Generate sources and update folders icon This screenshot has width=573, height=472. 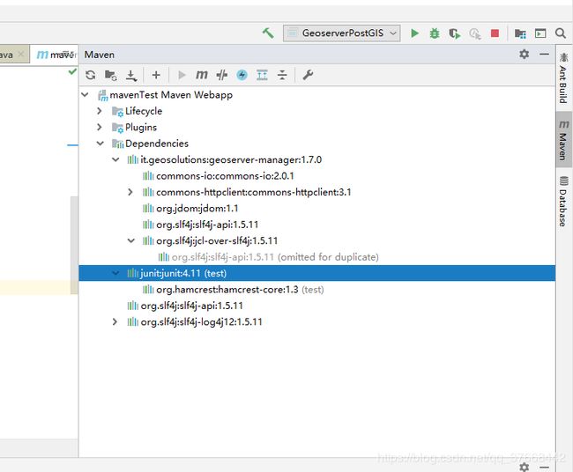point(110,75)
